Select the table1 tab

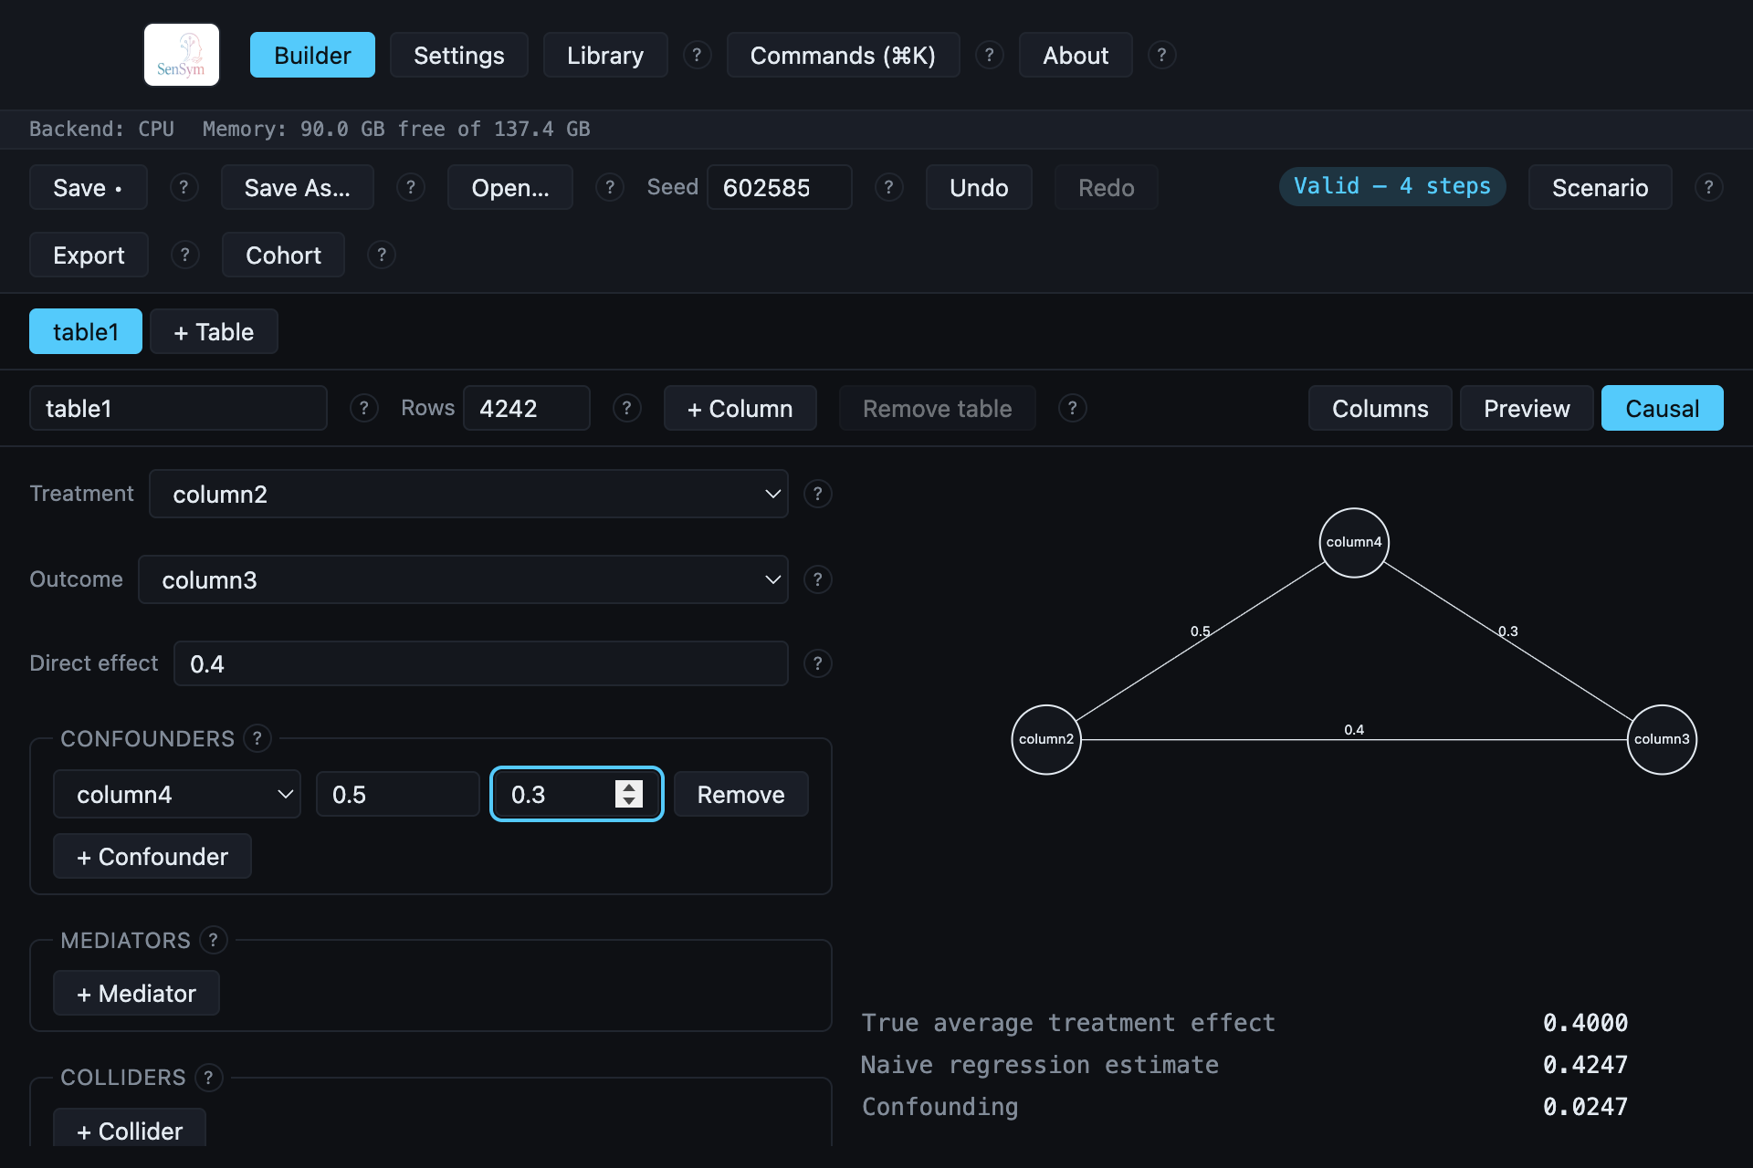pyautogui.click(x=86, y=331)
